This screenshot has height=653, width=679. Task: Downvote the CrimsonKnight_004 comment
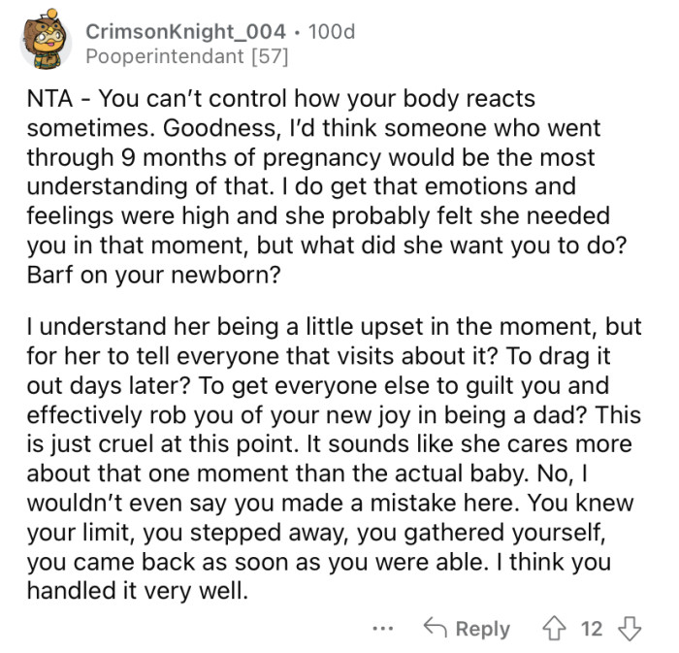(x=630, y=629)
